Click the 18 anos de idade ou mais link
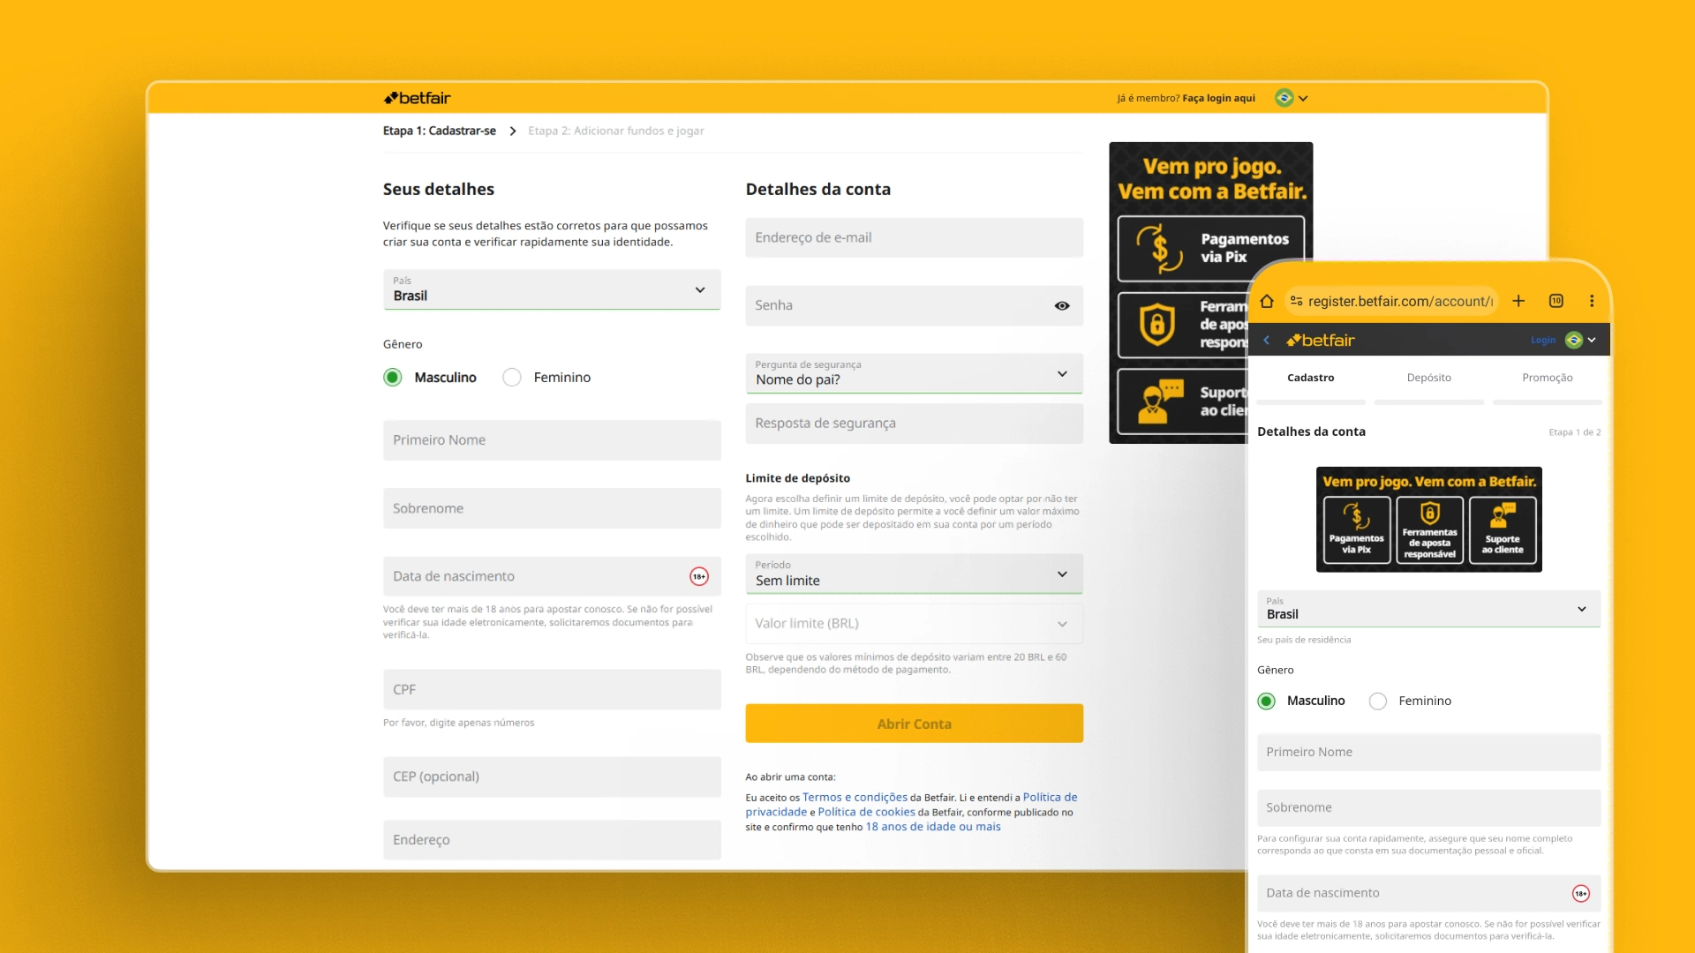 click(x=933, y=827)
